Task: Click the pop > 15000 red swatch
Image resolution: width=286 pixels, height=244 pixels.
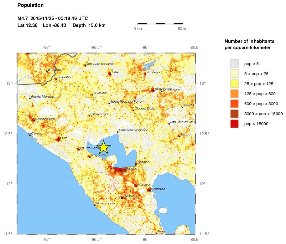Action: [234, 124]
